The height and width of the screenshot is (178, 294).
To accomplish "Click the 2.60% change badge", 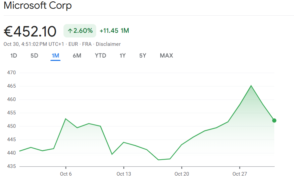I will click(80, 31).
